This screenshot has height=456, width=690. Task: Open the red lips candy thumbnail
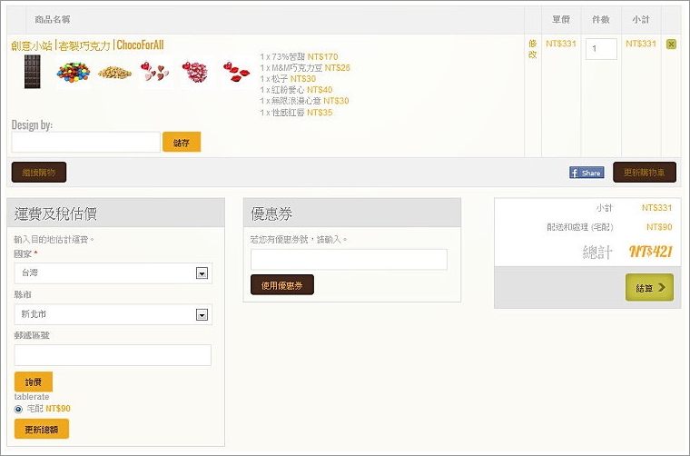[x=236, y=72]
